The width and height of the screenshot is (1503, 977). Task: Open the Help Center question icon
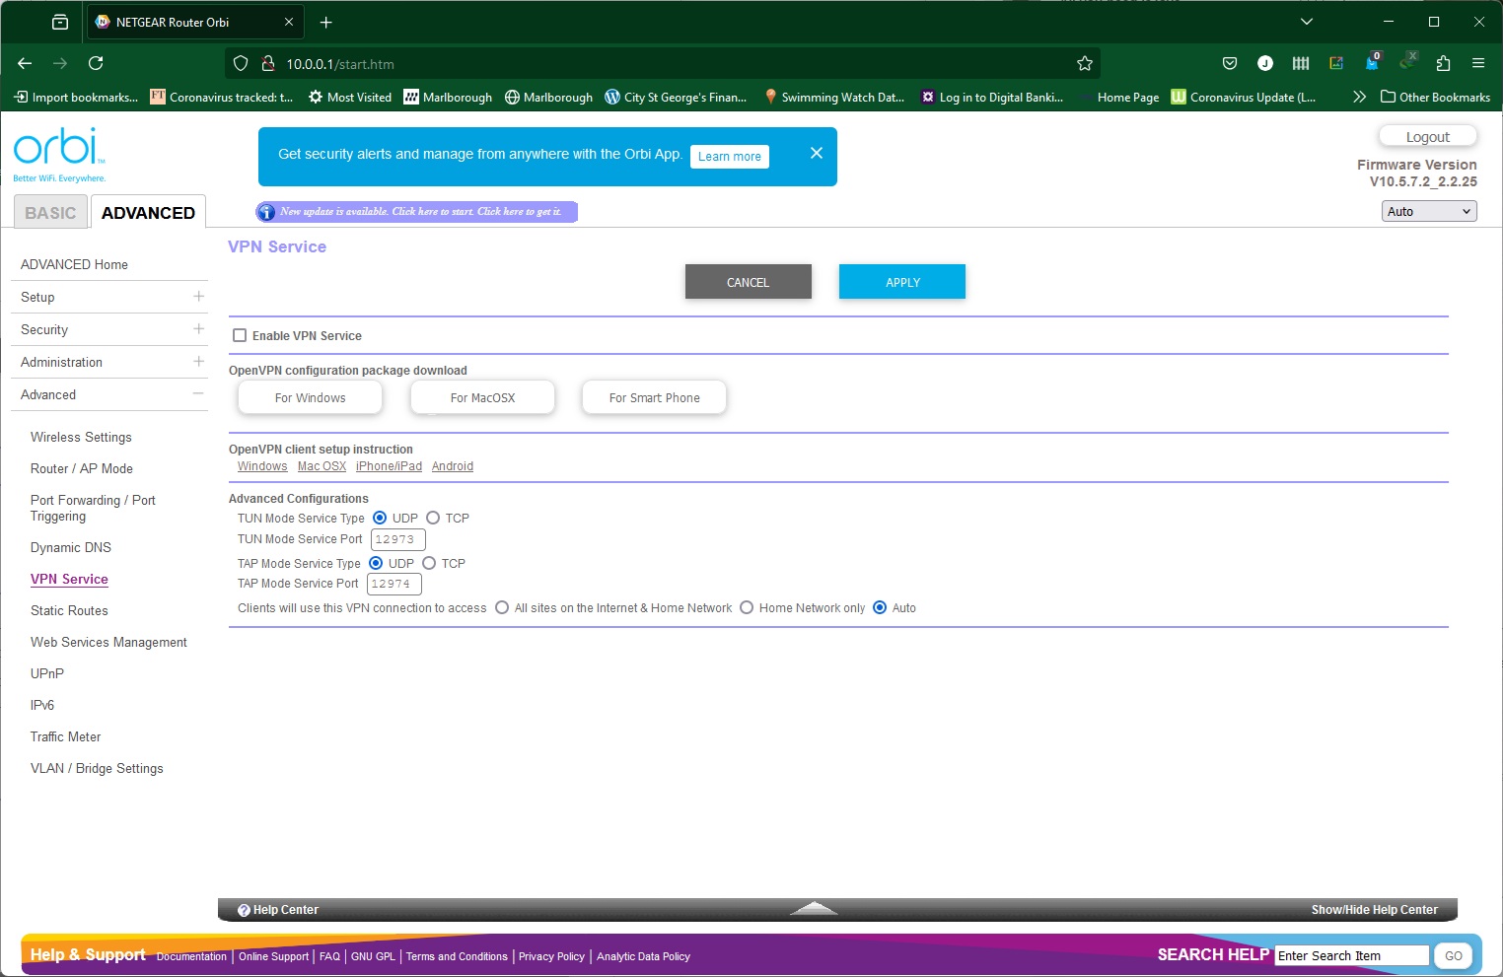tap(244, 910)
